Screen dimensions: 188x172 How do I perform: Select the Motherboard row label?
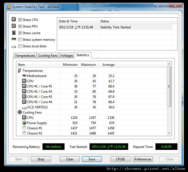pos(36,76)
